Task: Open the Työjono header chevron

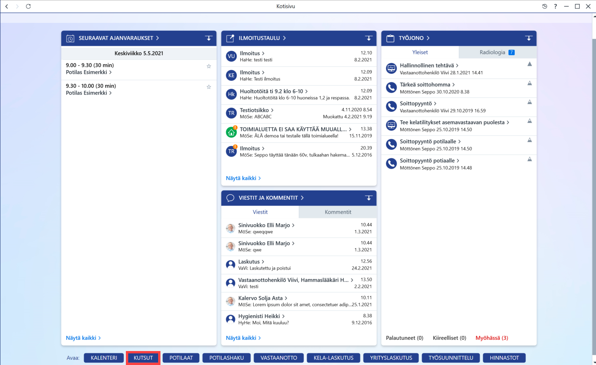Action: point(428,38)
